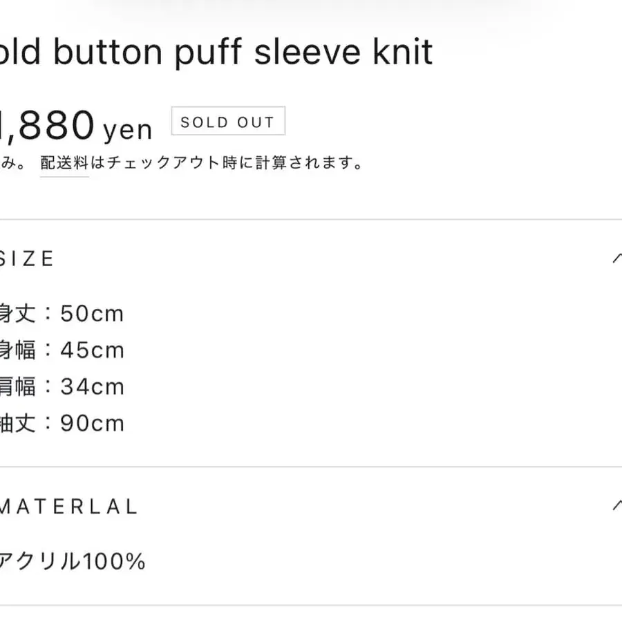Click the MATERLAL accordion heading
The height and width of the screenshot is (622, 622).
pos(69,506)
